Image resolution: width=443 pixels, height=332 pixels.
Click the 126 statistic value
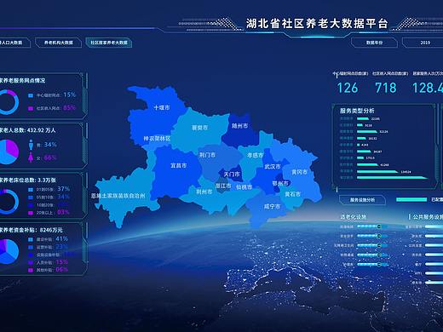click(348, 88)
